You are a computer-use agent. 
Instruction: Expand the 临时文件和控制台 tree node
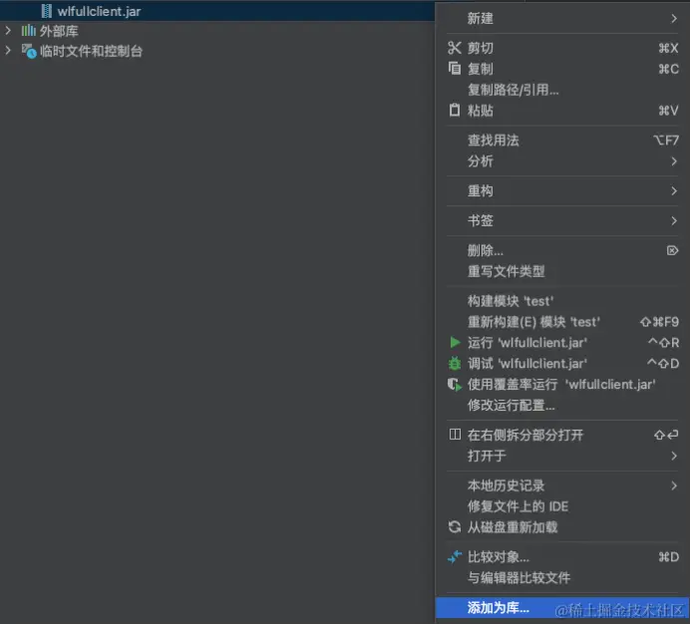[x=8, y=51]
